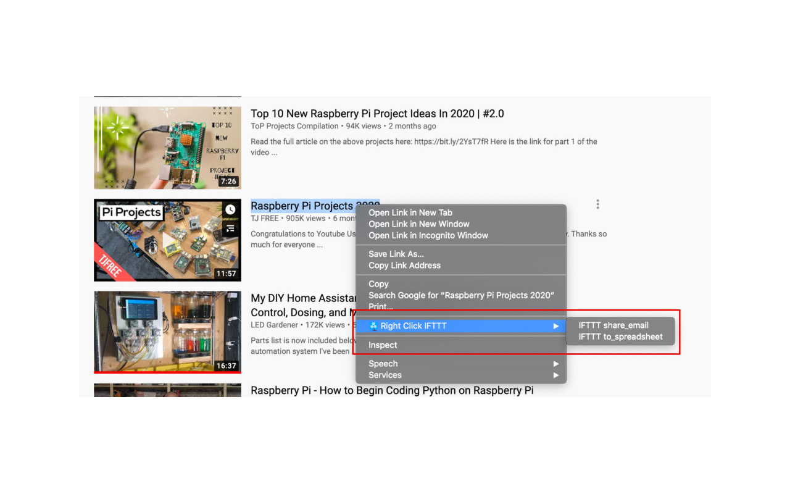Image resolution: width=790 pixels, height=494 pixels.
Task: Click the Add to queue icon on Pi Projects thumbnail
Action: point(230,228)
